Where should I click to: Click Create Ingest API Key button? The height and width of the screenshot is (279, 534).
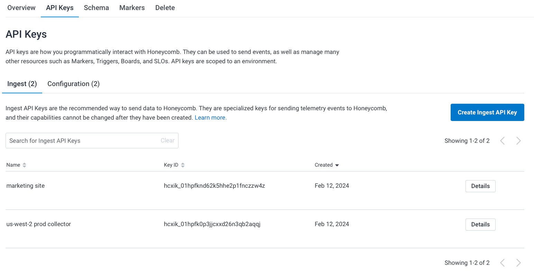tap(487, 112)
